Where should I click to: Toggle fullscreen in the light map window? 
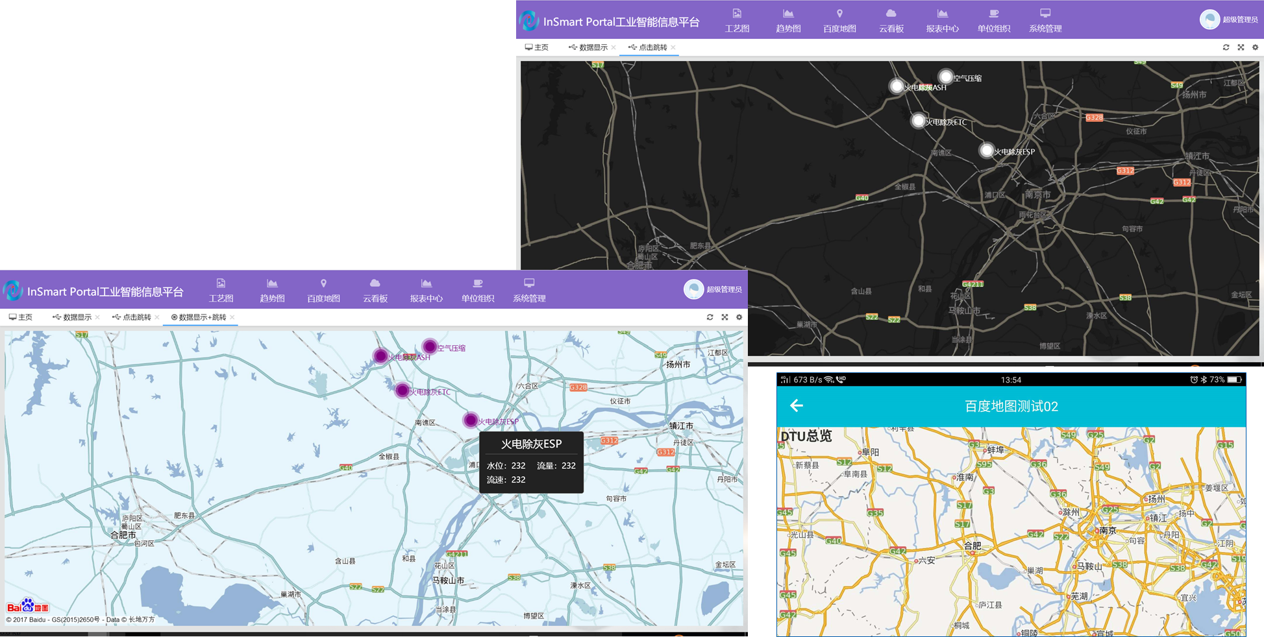coord(725,317)
